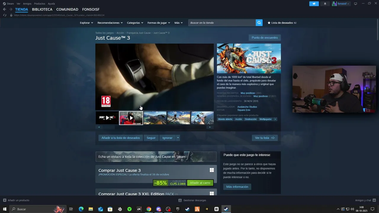Image resolution: width=379 pixels, height=213 pixels.
Task: Click the volume speaker tray icon
Action: point(352,209)
